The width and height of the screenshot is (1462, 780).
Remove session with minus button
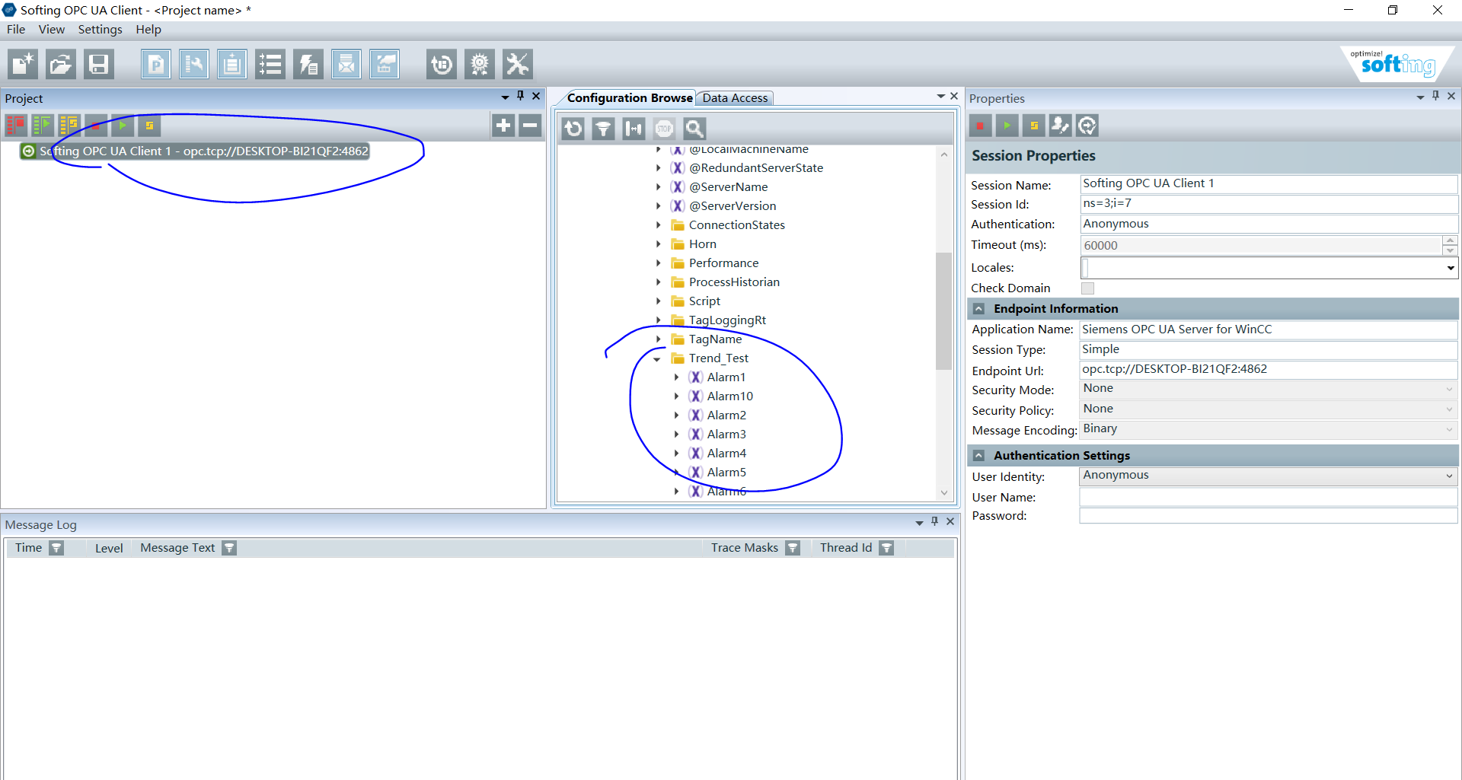click(530, 126)
